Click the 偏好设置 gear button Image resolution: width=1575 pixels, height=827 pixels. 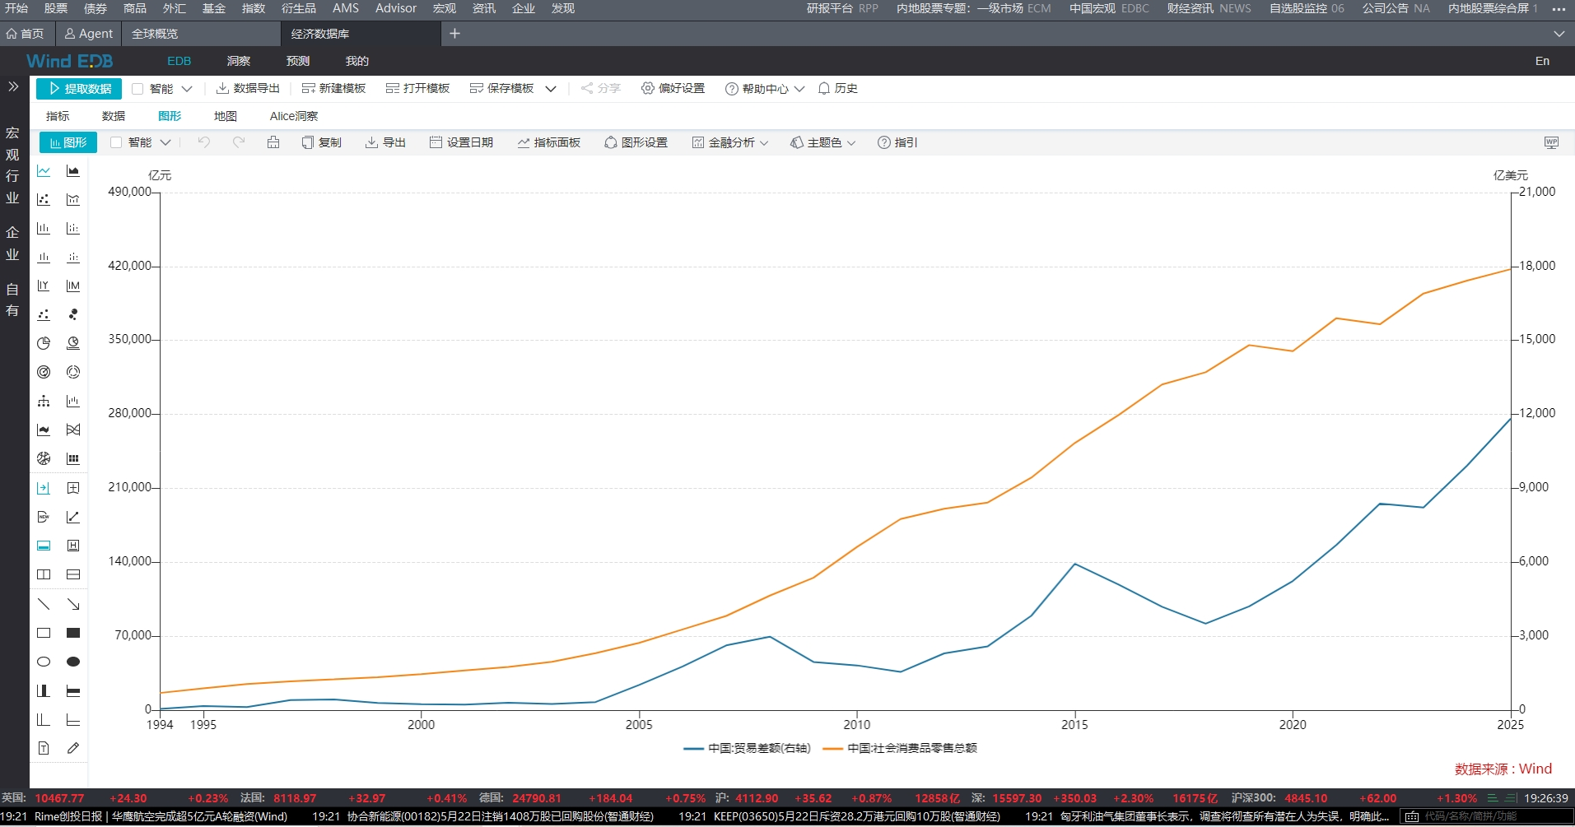(673, 88)
